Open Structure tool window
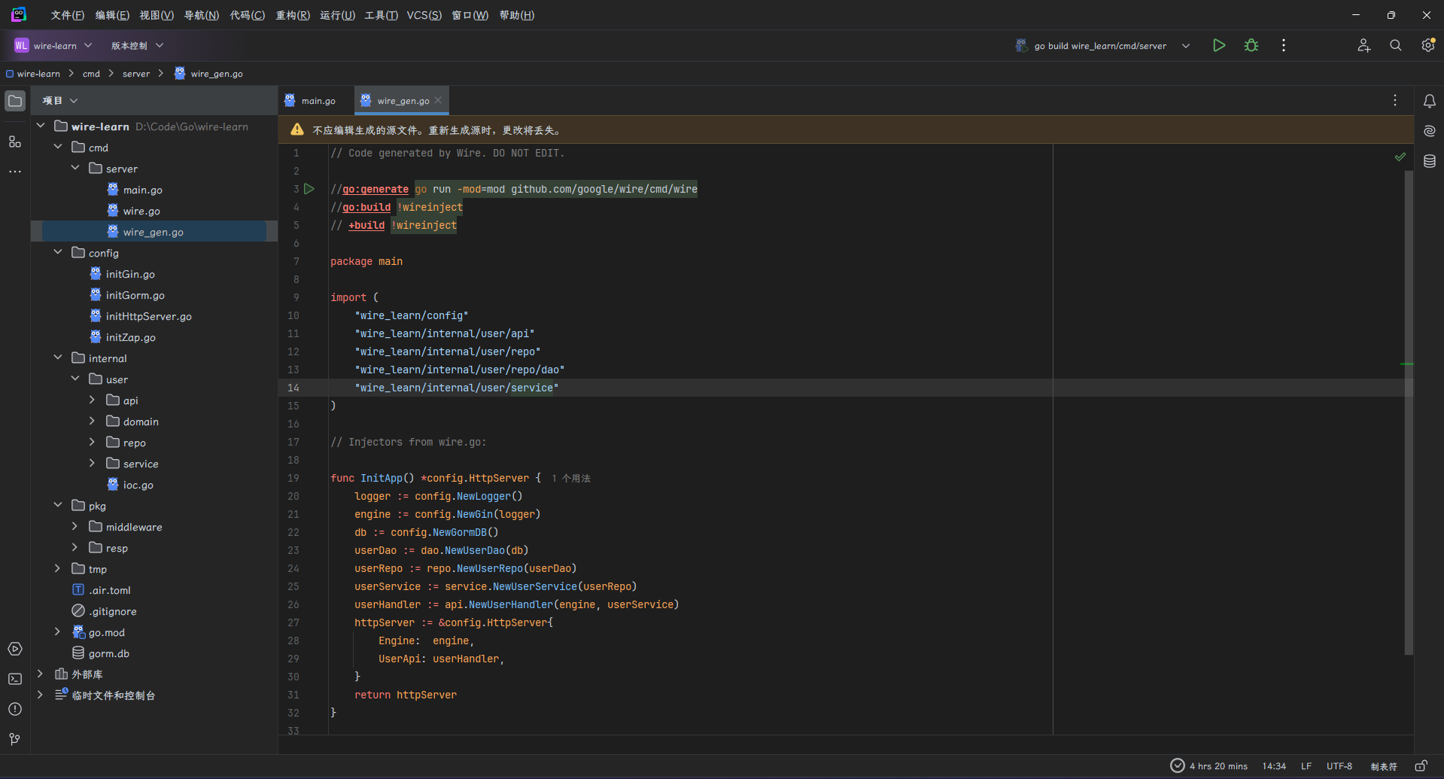 coord(15,141)
